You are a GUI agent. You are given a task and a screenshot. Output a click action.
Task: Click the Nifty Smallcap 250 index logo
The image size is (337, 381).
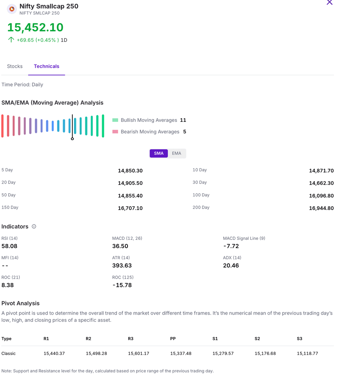(x=12, y=9)
